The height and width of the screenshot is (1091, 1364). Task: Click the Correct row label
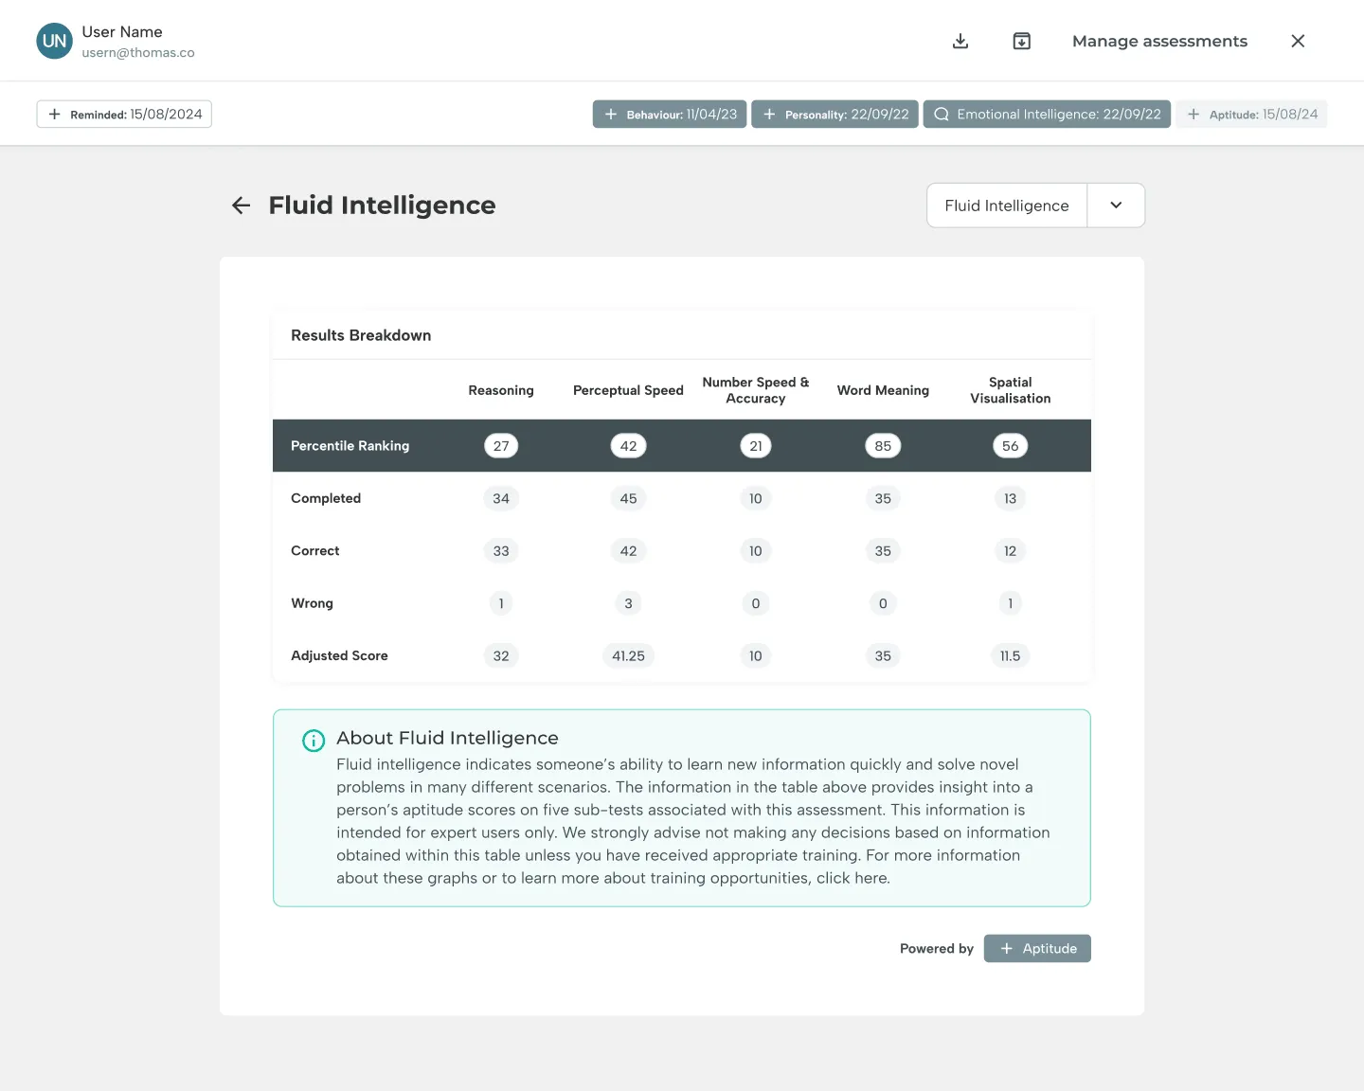coord(315,551)
